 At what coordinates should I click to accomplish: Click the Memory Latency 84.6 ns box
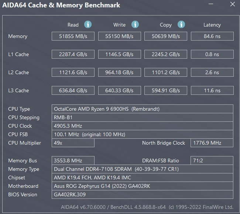pos(212,36)
